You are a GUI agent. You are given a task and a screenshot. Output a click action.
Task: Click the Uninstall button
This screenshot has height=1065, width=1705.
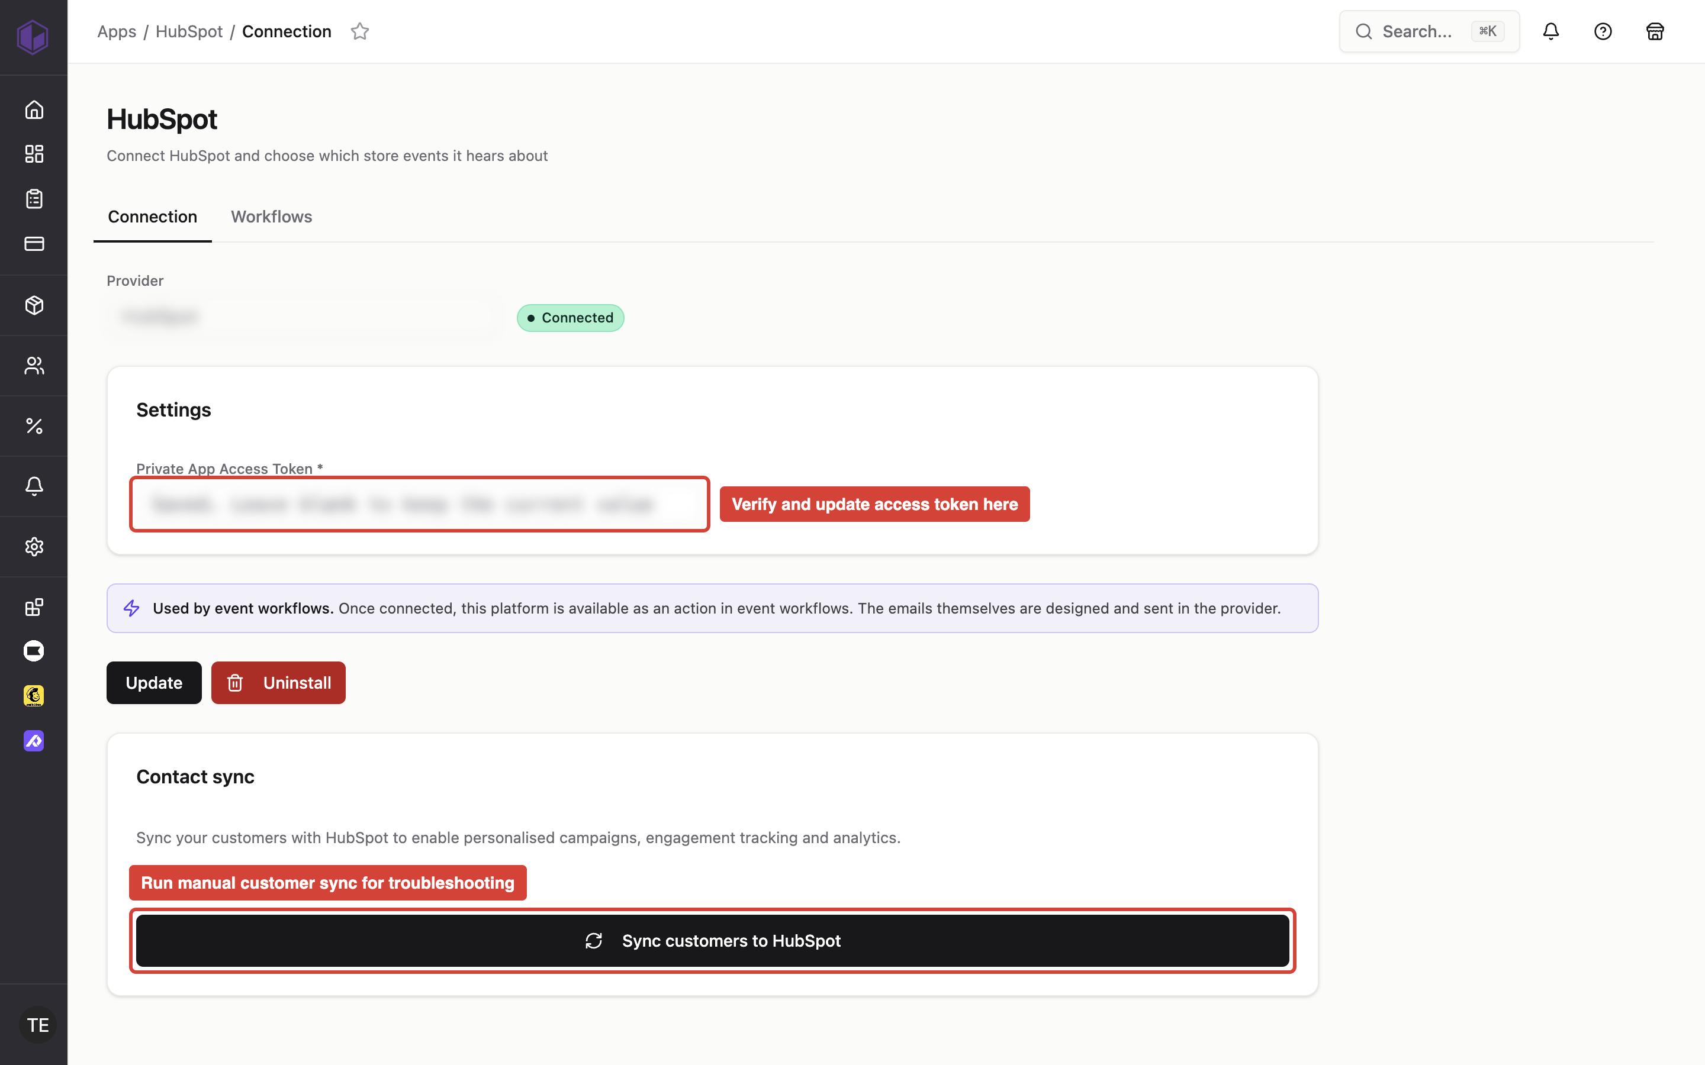278,683
